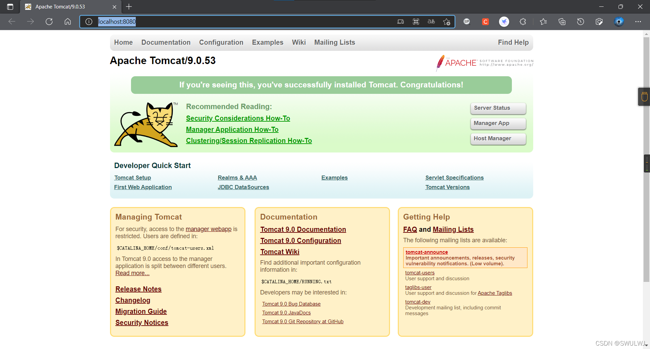Image resolution: width=650 pixels, height=349 pixels.
Task: Click the browser Back arrow
Action: (12, 22)
